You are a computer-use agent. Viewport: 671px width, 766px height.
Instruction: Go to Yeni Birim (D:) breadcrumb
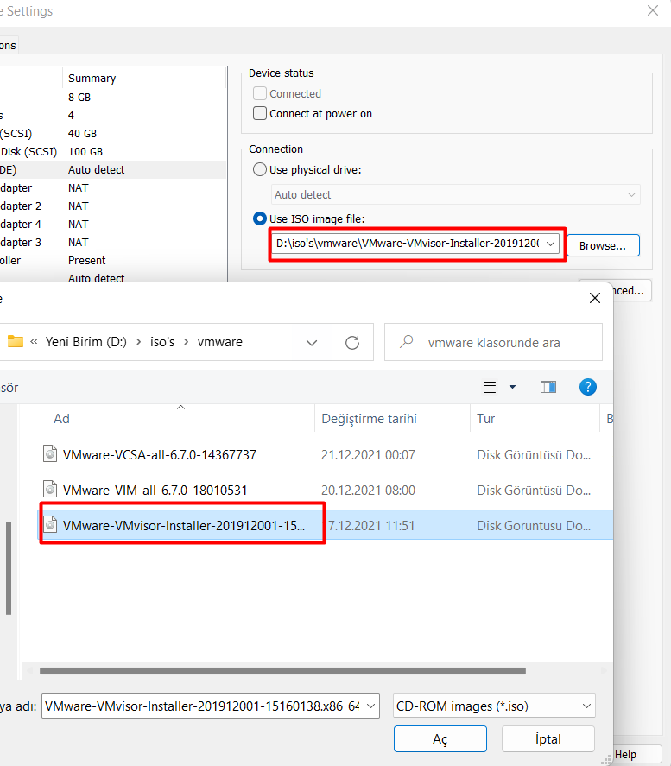click(86, 342)
